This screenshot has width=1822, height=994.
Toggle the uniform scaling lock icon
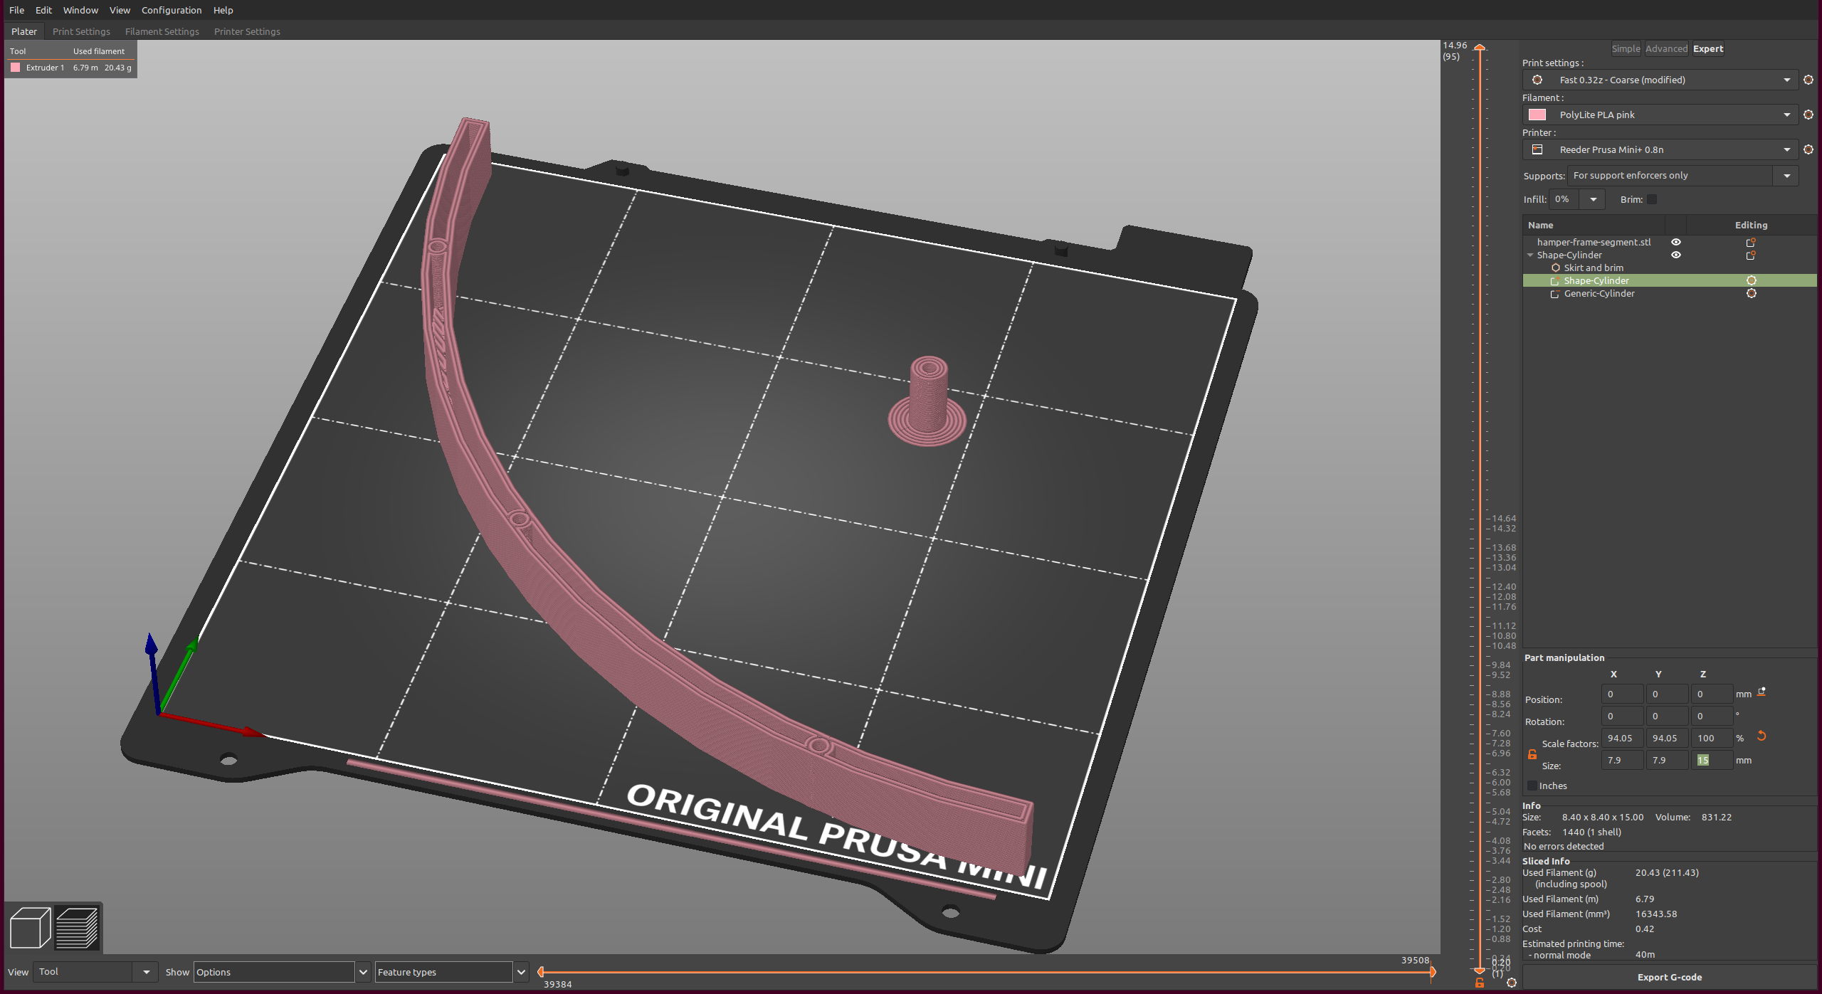click(x=1532, y=754)
